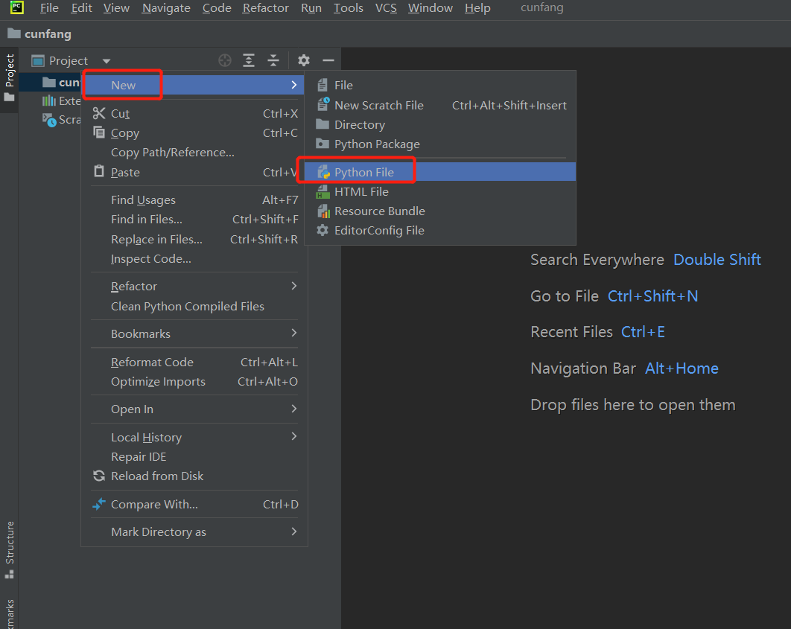Click Alt+Home Navigation Bar hint
Image resolution: width=791 pixels, height=629 pixels.
pos(682,368)
